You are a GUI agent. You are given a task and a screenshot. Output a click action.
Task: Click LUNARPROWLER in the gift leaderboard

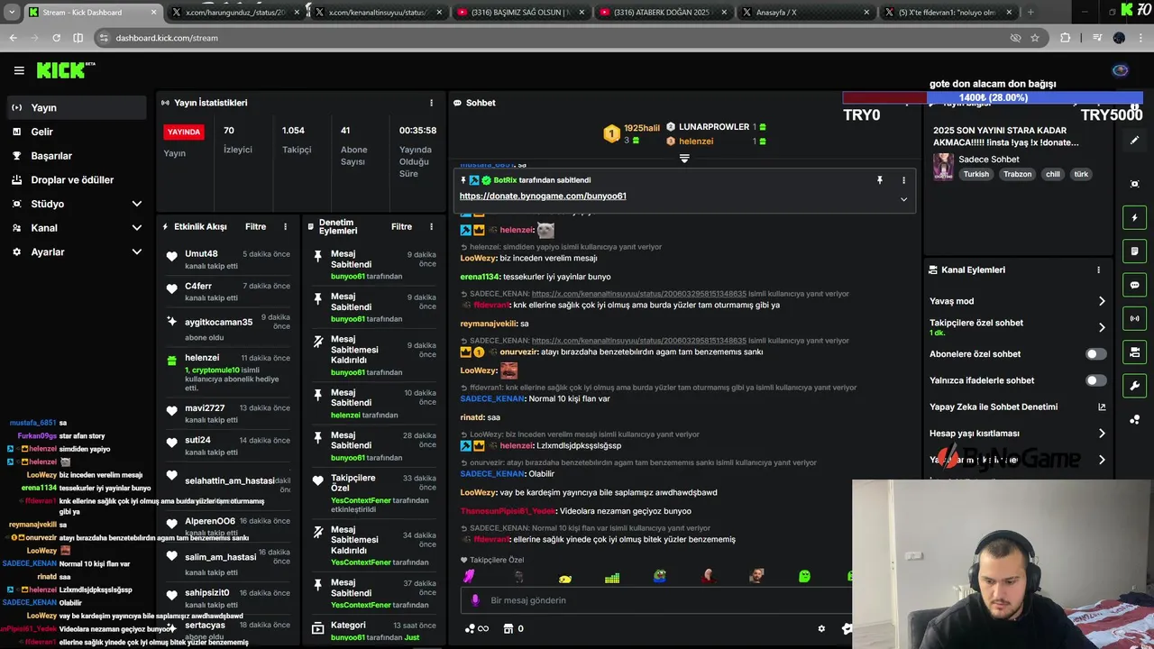pos(713,127)
